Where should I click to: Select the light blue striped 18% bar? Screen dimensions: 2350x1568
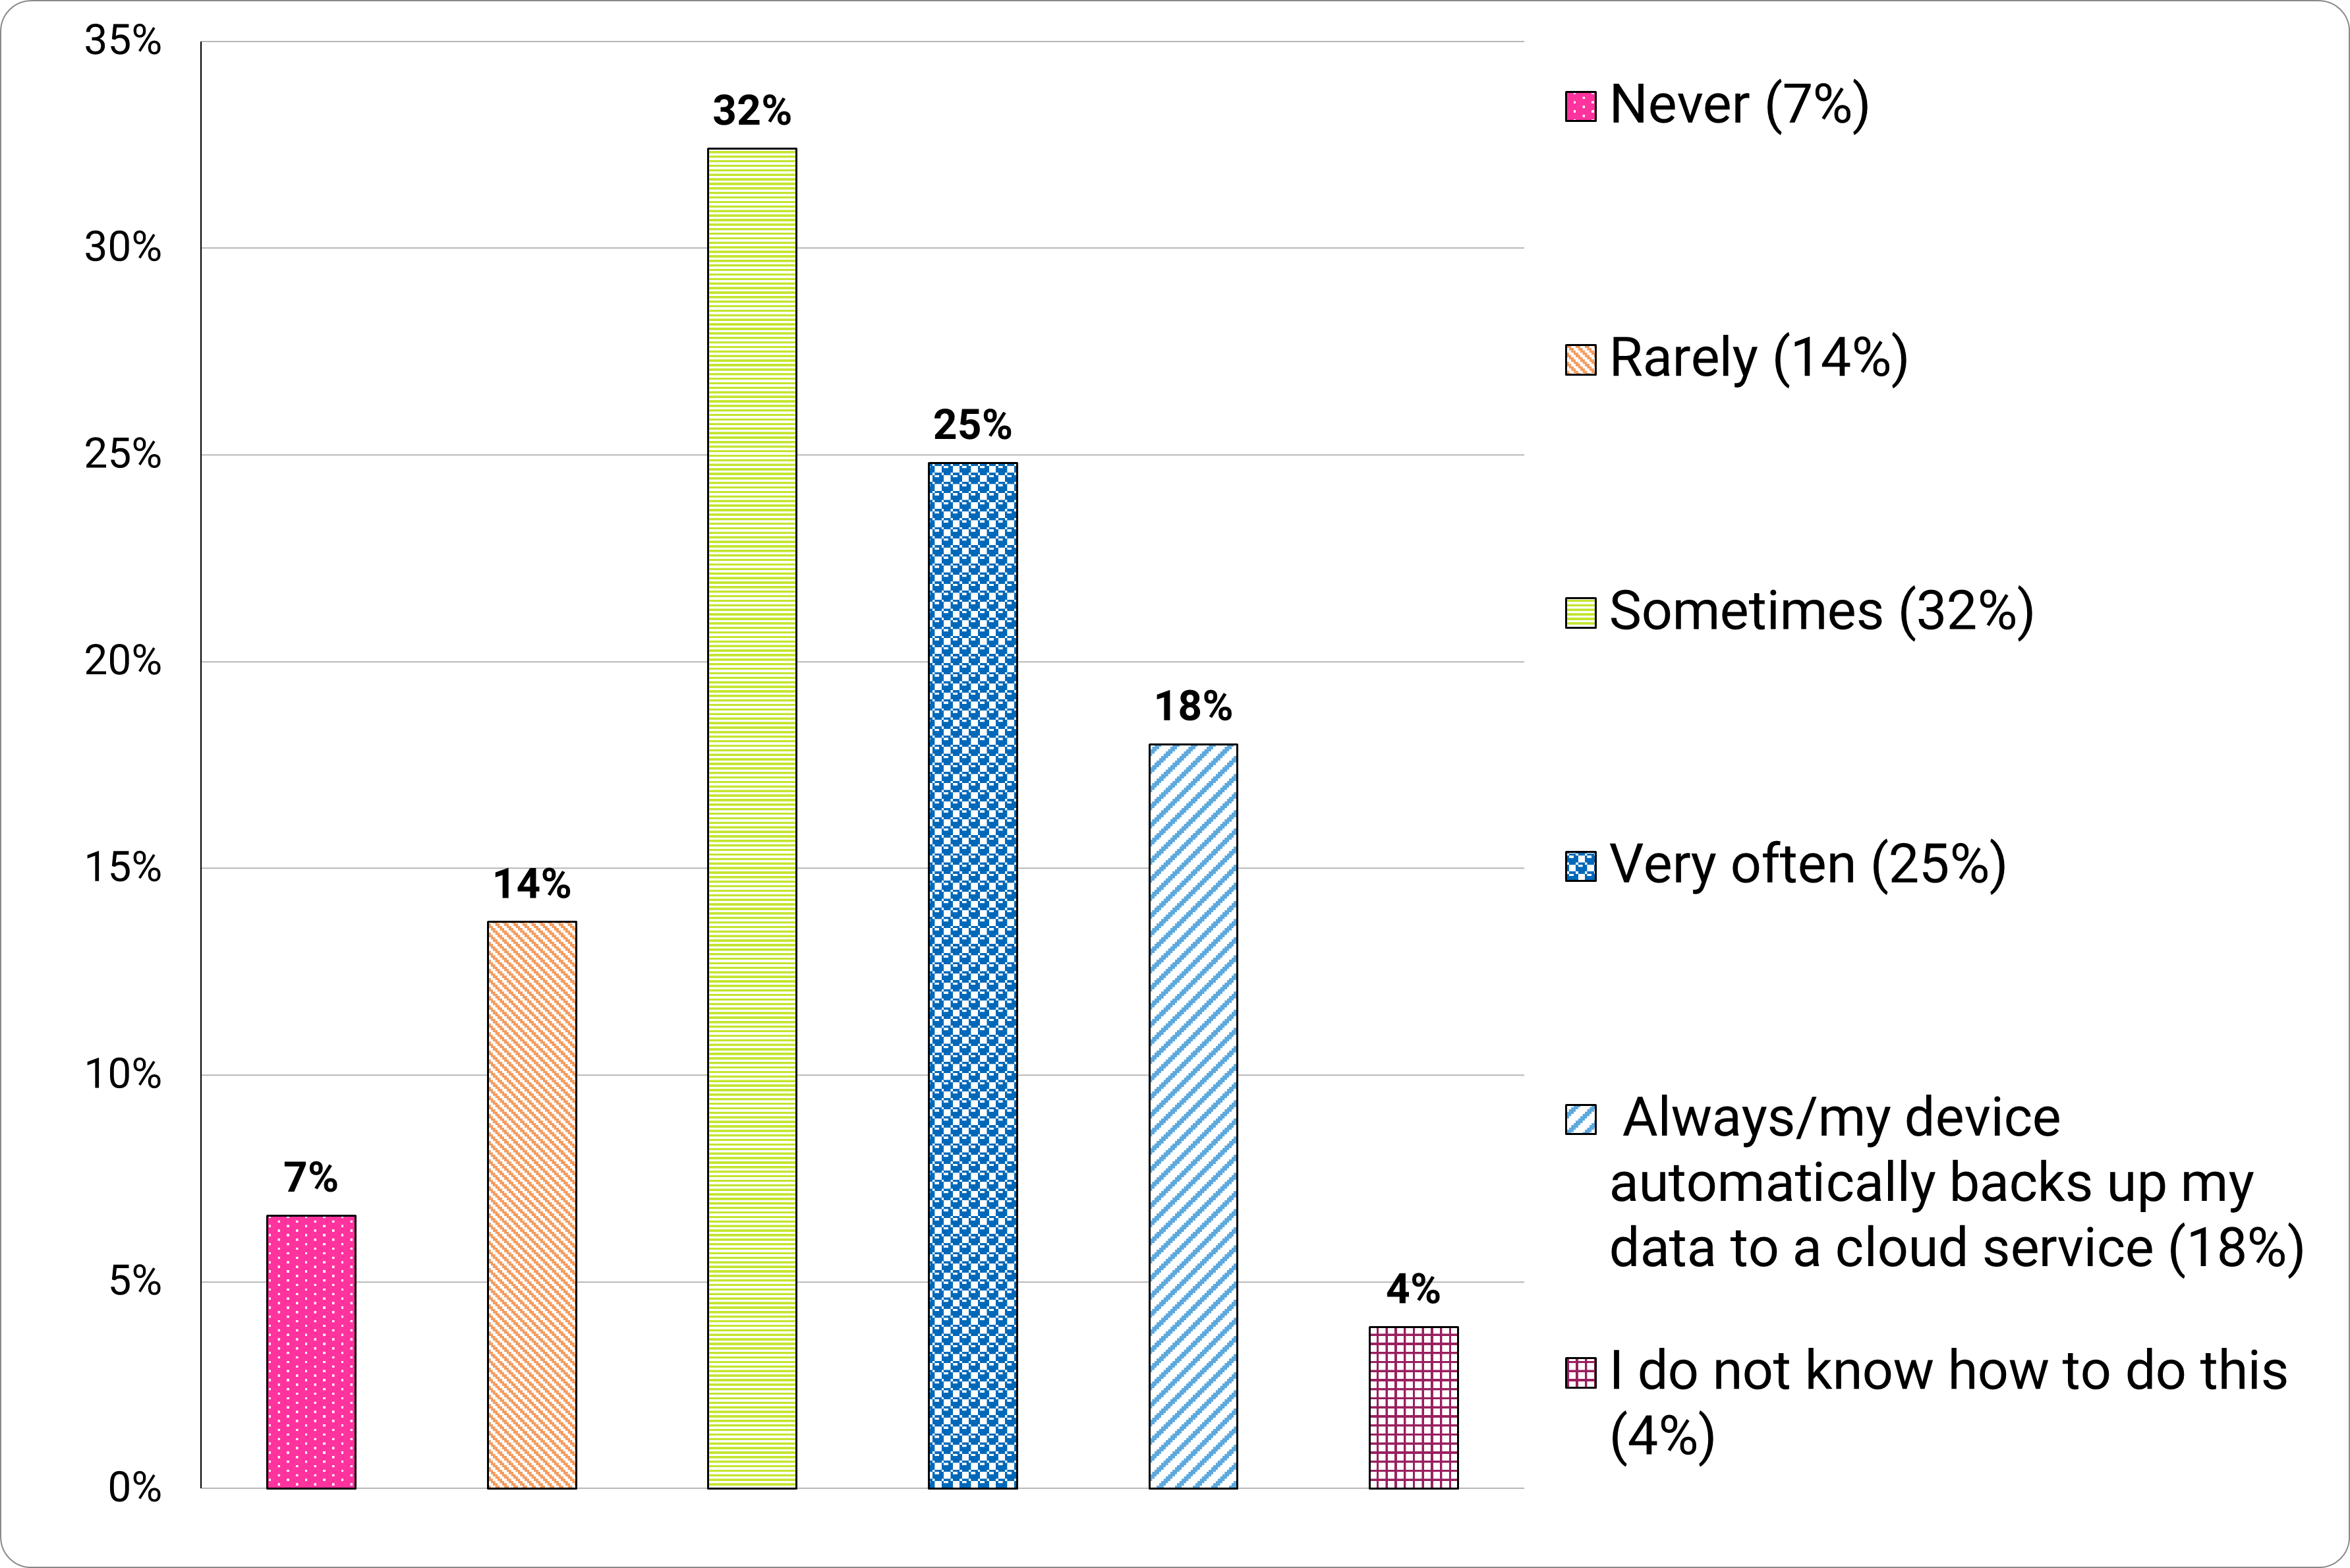[x=1193, y=1116]
